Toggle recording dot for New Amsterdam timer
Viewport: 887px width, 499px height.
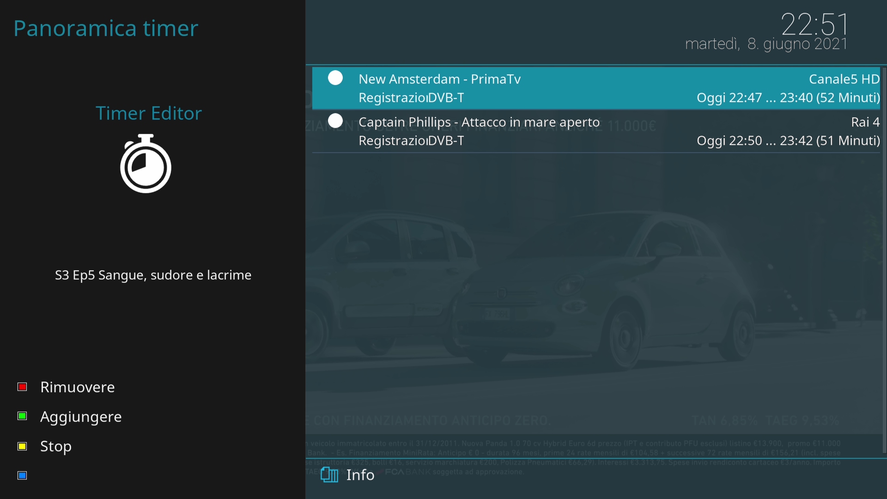tap(335, 78)
